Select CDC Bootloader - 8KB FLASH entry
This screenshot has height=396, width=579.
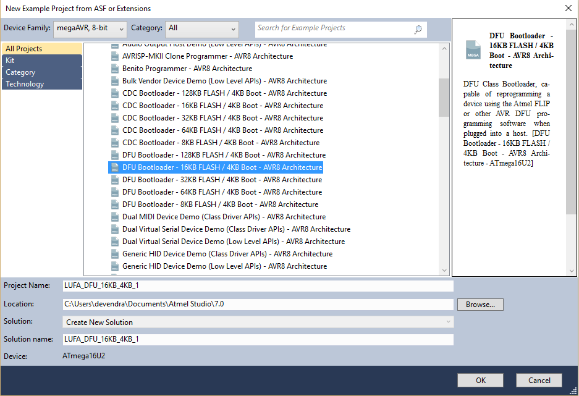[221, 143]
